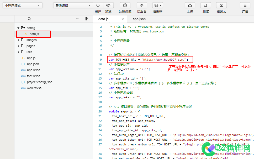Click the switch-to-background icon
Image resolution: width=254 pixels, height=159 pixels.
[142, 5]
